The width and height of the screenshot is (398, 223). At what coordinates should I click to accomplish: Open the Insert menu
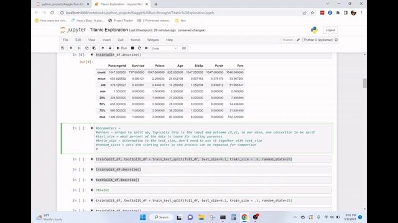point(106,40)
